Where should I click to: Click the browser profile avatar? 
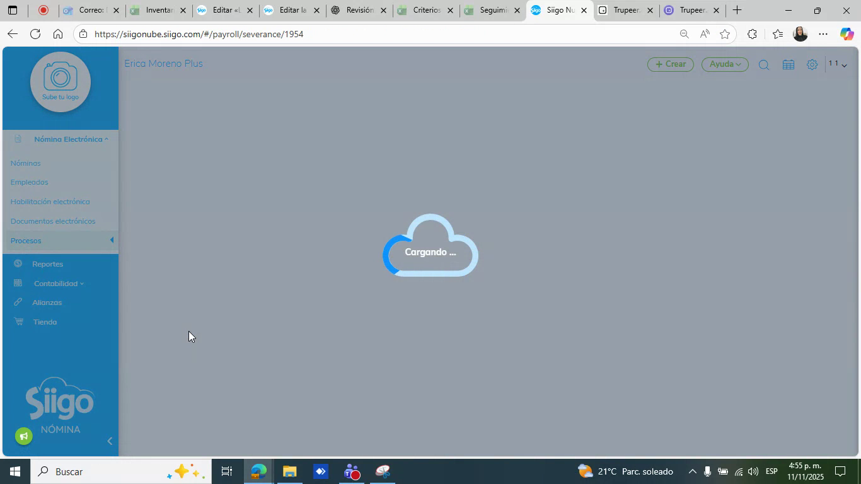click(800, 34)
